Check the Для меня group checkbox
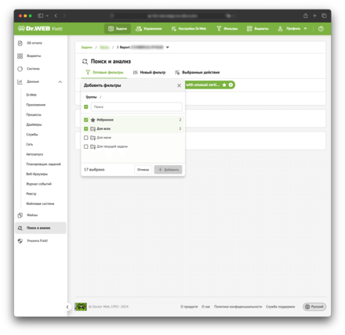 86,138
